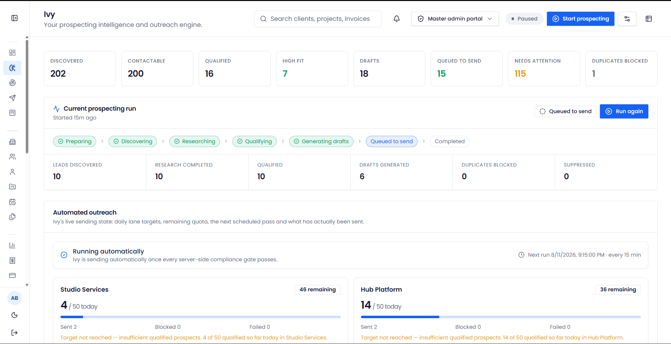
Task: Click the Start prospecting button
Action: click(x=580, y=19)
